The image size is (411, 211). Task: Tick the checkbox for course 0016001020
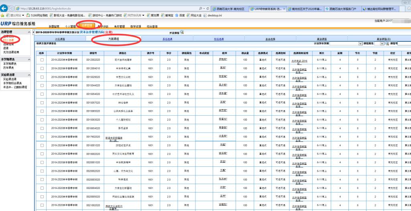pos(42,145)
